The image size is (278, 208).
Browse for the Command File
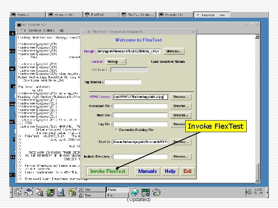181,106
